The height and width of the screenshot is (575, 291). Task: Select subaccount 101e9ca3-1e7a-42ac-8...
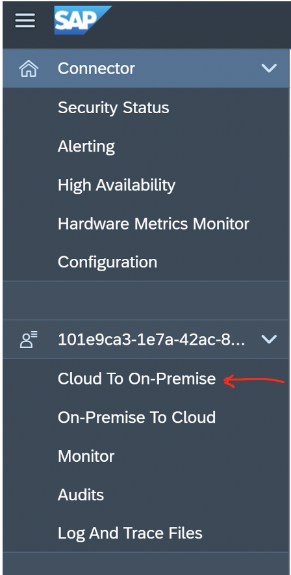pos(151,339)
